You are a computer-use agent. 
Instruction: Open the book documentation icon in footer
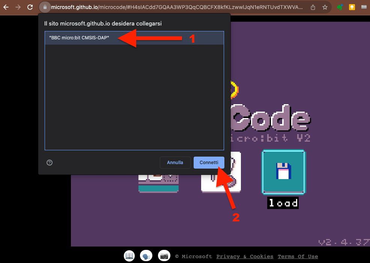pos(129,256)
